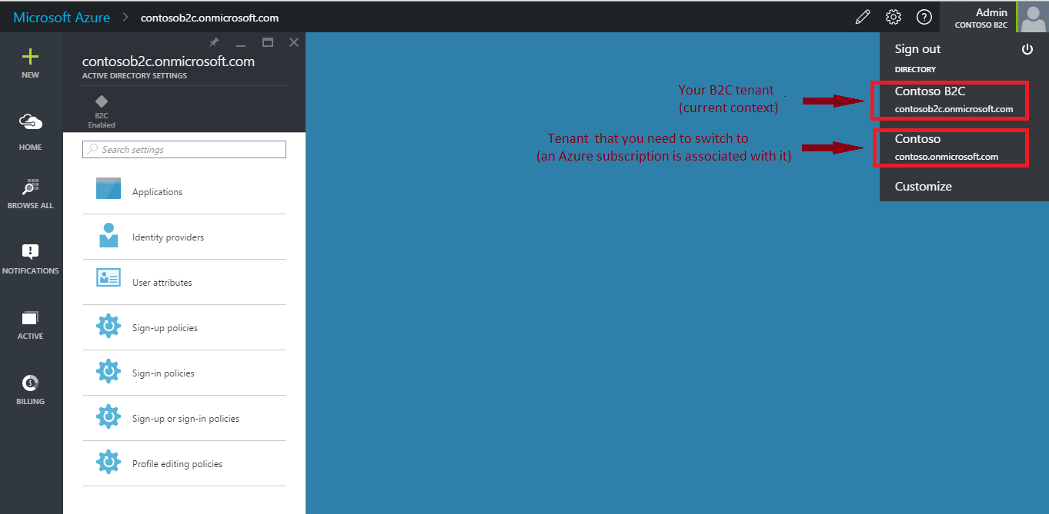
Task: Open Sign-in policies
Action: tap(184, 373)
